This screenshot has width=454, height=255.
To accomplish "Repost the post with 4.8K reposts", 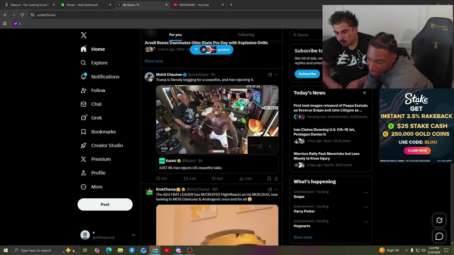I will click(x=190, y=178).
